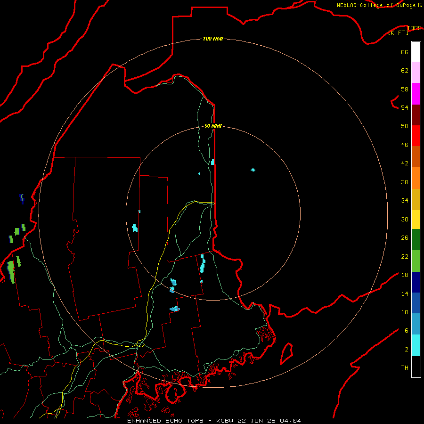
Task: Click the isolated cyan echo east of border
Action: tap(253, 170)
